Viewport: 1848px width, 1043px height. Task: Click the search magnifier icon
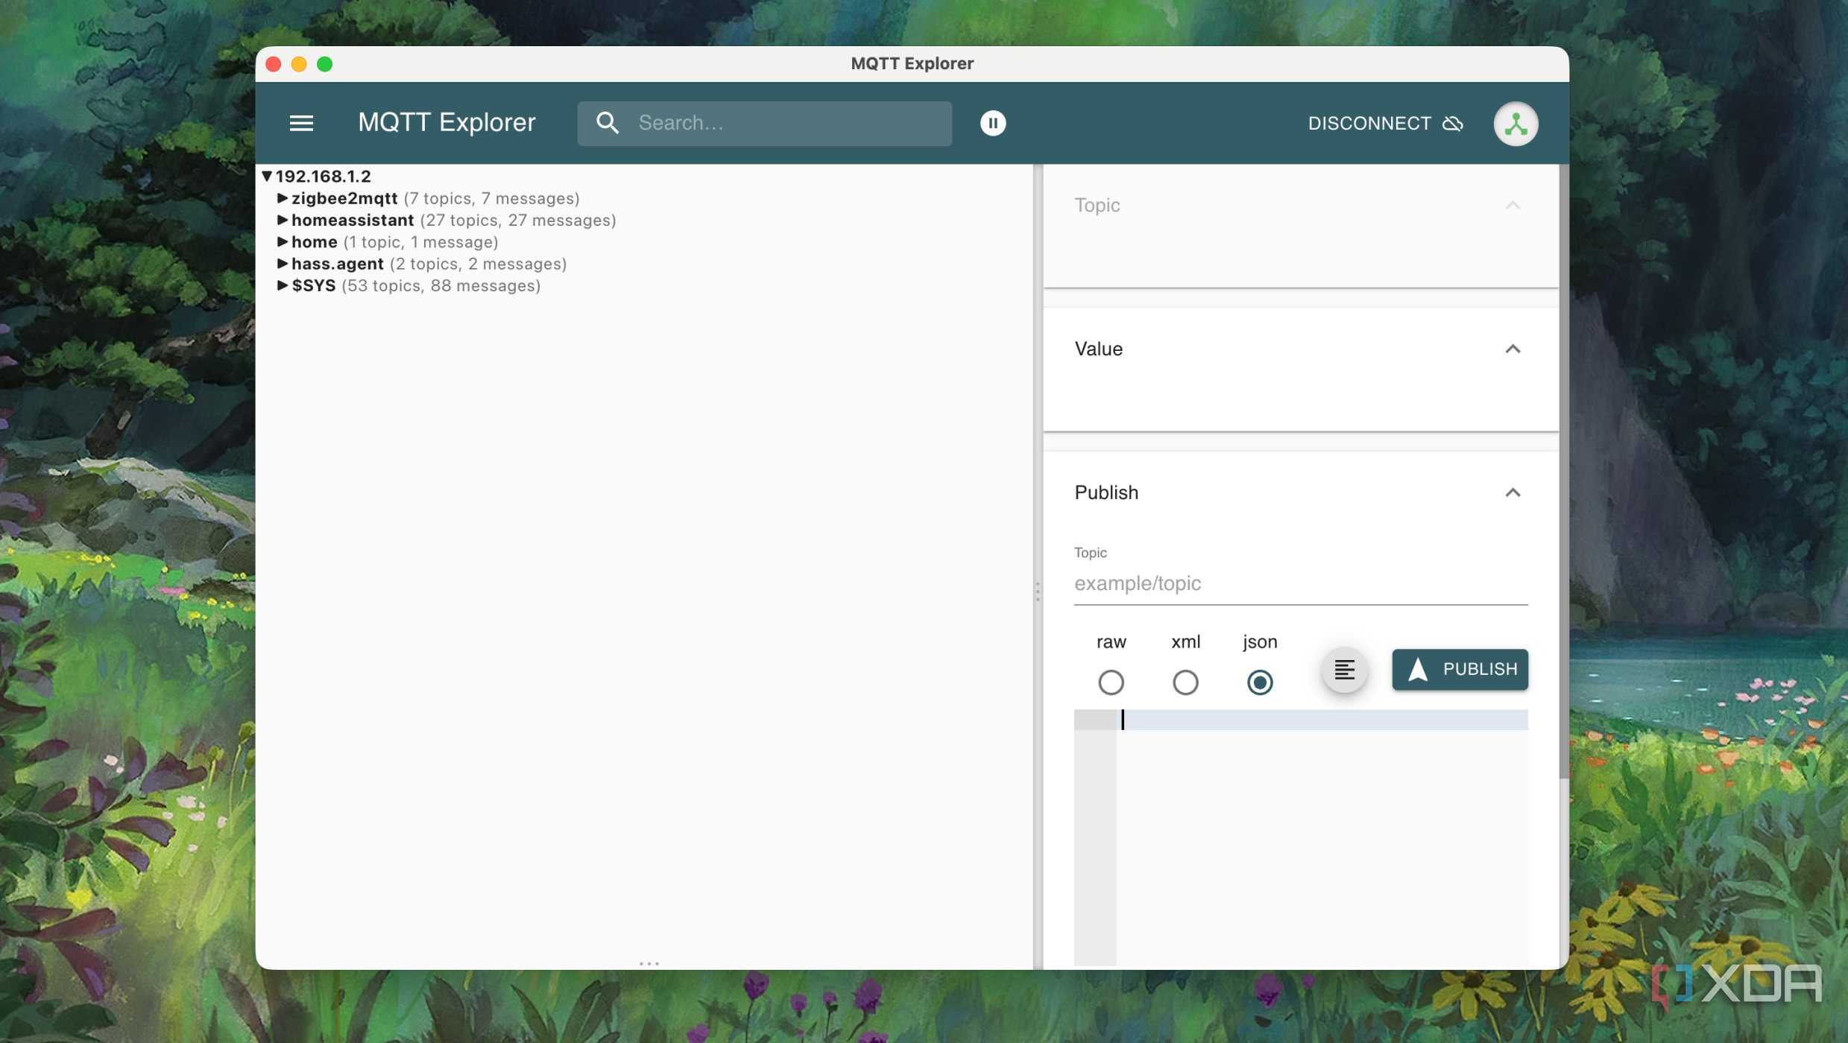coord(608,123)
